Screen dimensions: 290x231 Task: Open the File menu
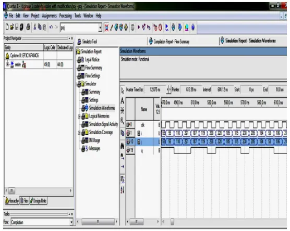pos(11,16)
